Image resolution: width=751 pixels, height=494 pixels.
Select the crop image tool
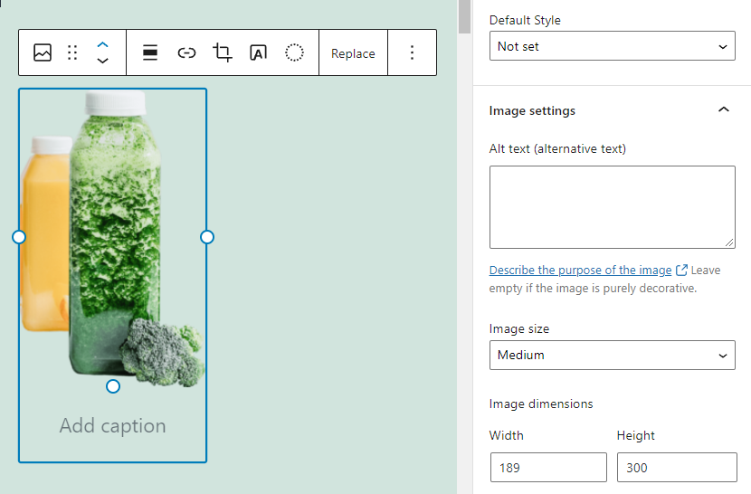[223, 52]
